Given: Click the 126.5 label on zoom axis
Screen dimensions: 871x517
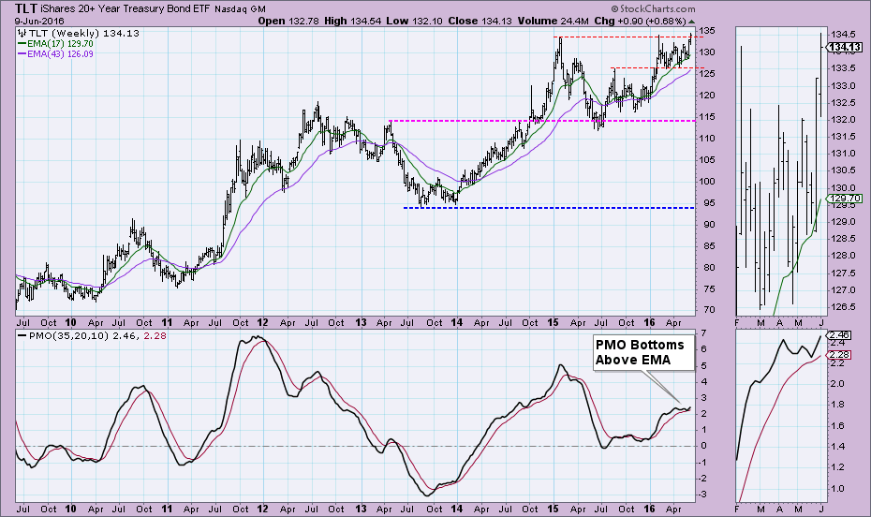Looking at the screenshot, I should pos(843,306).
